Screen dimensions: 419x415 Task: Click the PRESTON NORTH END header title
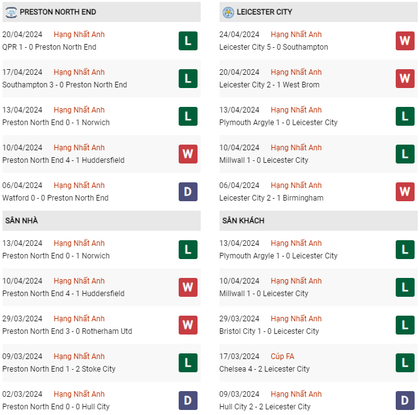pos(58,12)
